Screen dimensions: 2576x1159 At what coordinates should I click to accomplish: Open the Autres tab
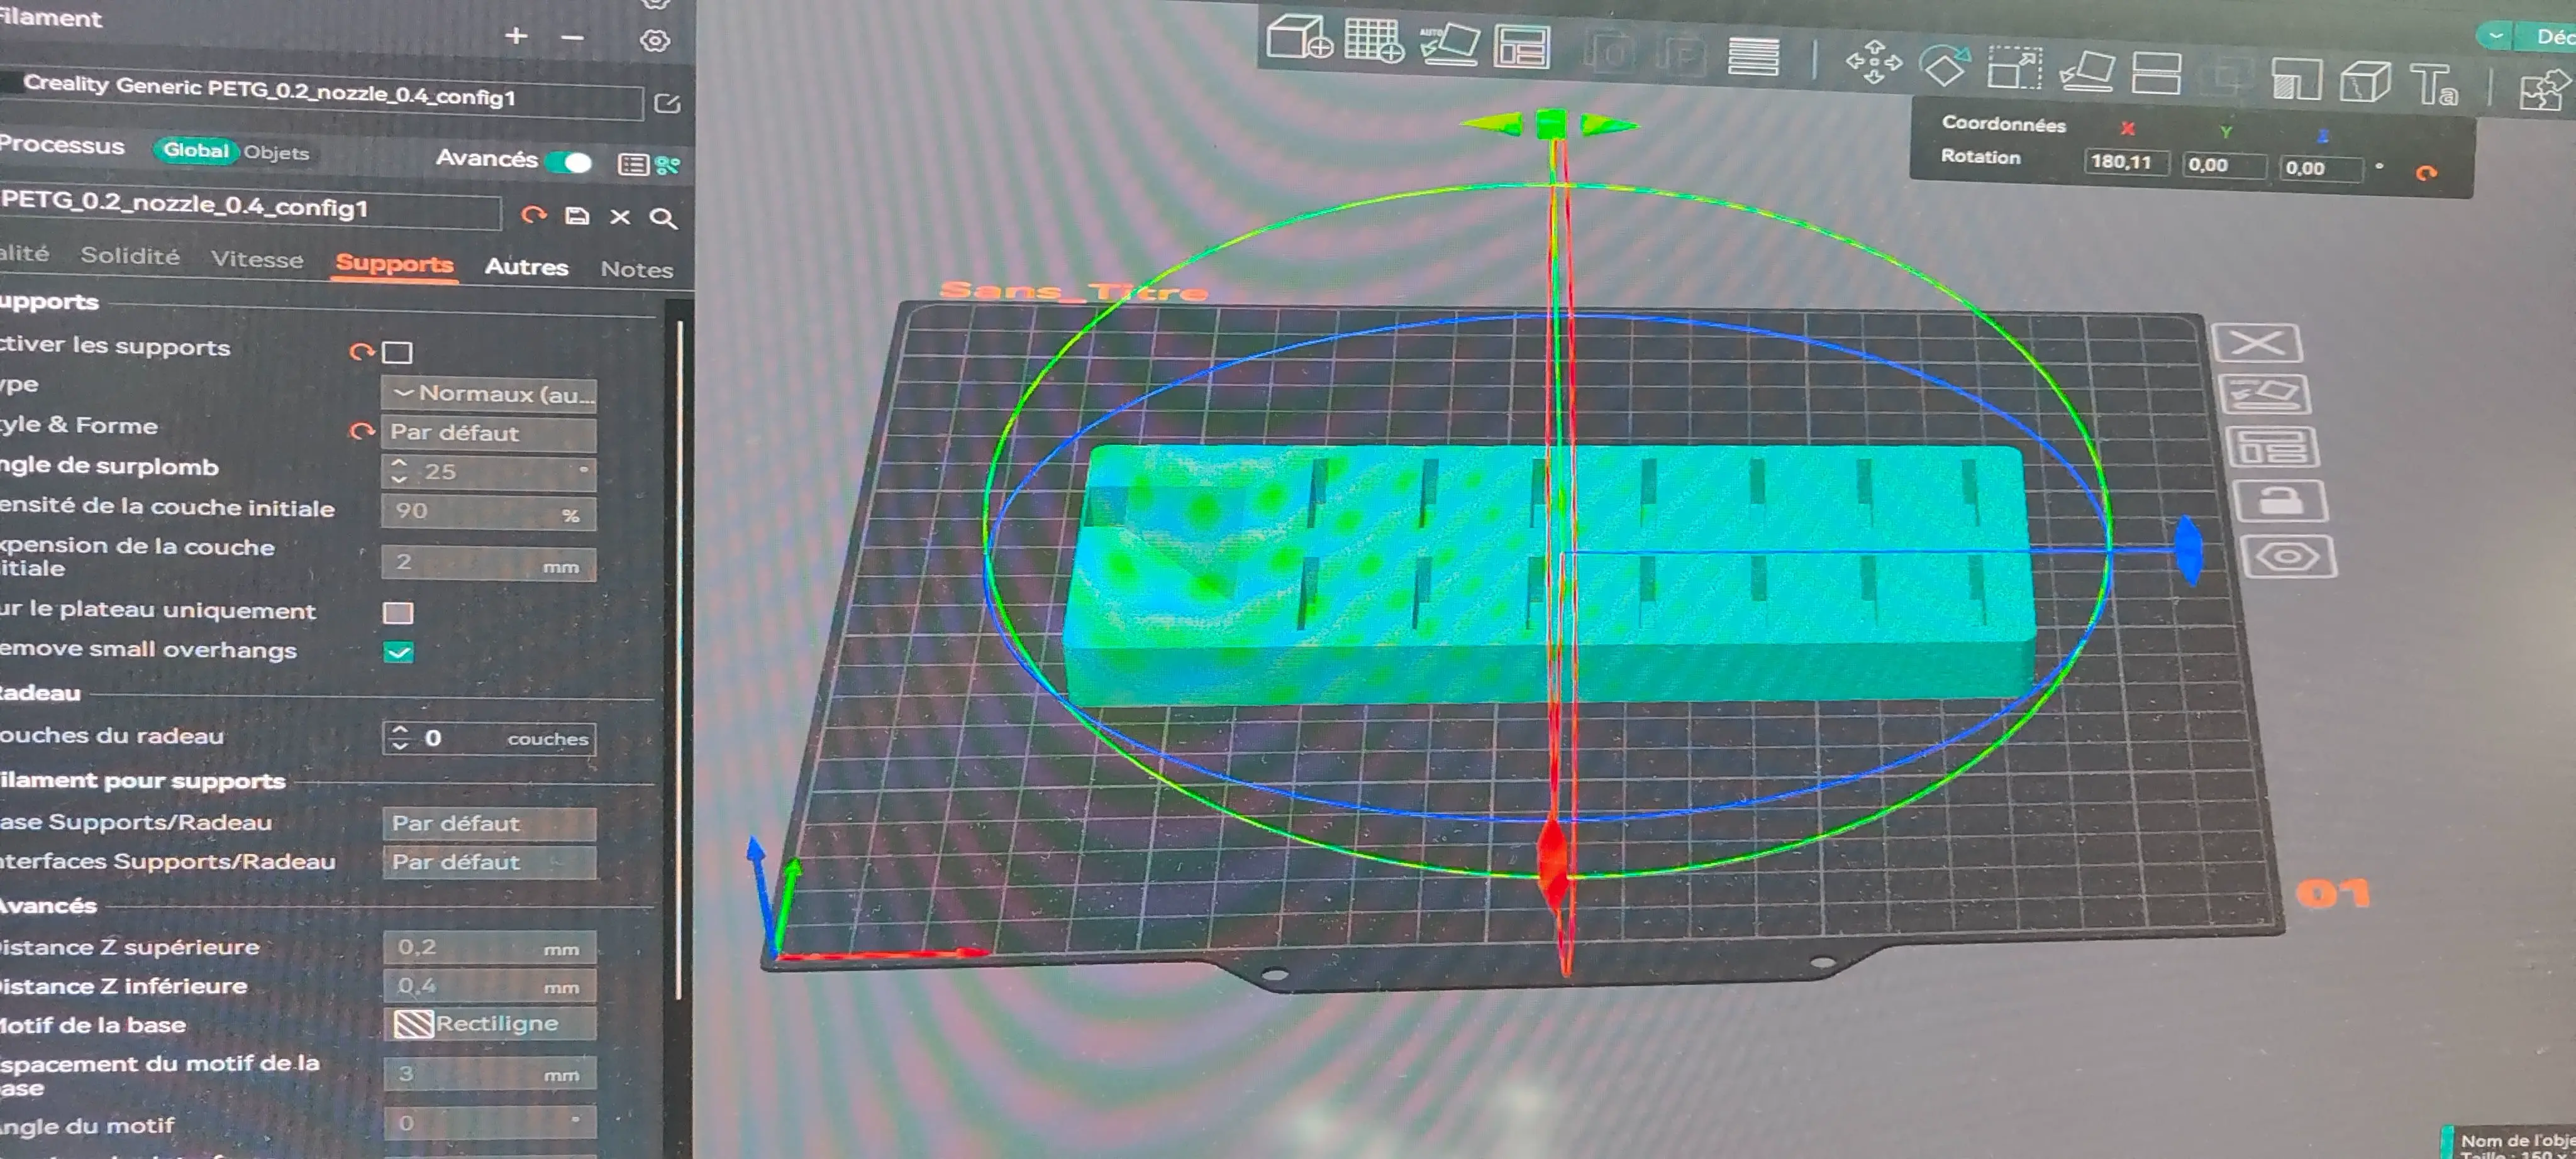pos(526,268)
